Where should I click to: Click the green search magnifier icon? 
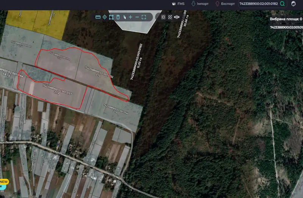click(x=282, y=4)
